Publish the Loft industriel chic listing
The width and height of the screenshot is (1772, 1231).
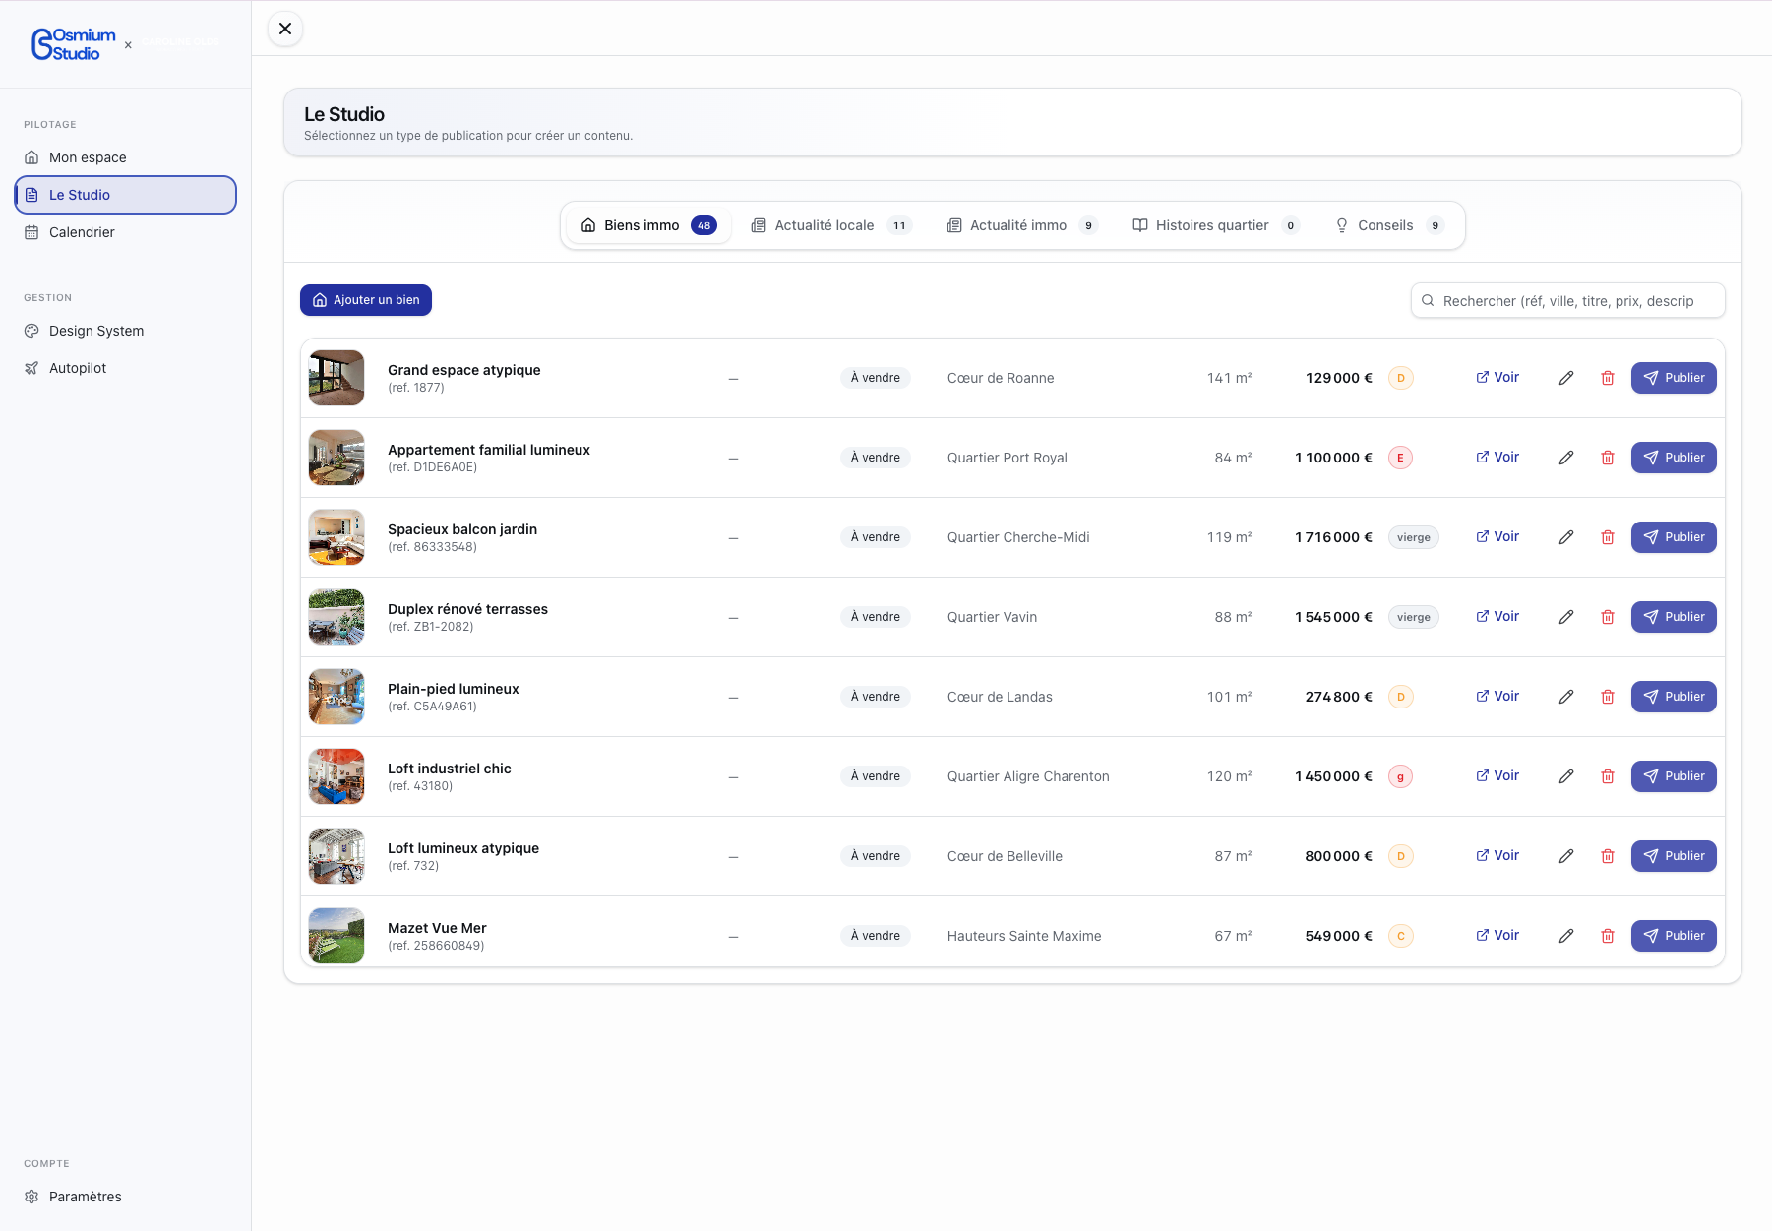(x=1674, y=776)
